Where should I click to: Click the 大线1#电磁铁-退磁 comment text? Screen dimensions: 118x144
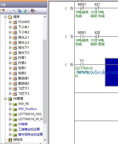coord(97,42)
